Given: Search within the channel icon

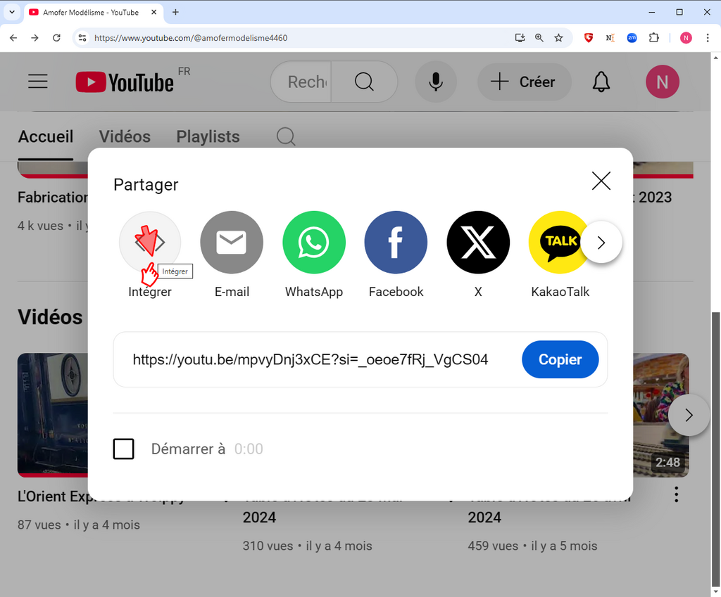Looking at the screenshot, I should [x=286, y=137].
